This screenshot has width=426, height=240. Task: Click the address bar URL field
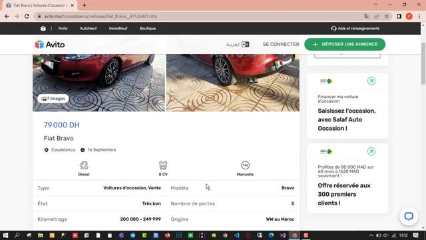(x=200, y=16)
